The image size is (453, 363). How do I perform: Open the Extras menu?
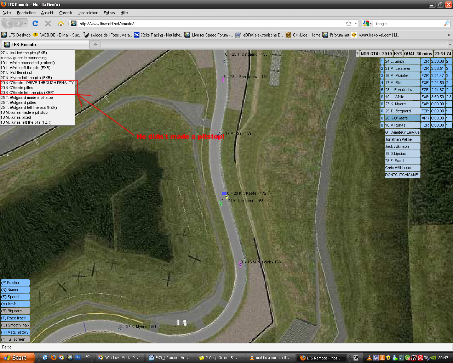click(x=109, y=13)
